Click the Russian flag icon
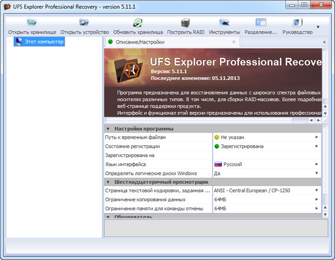 pos(218,164)
